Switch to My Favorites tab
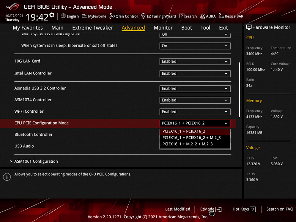 tap(28, 28)
